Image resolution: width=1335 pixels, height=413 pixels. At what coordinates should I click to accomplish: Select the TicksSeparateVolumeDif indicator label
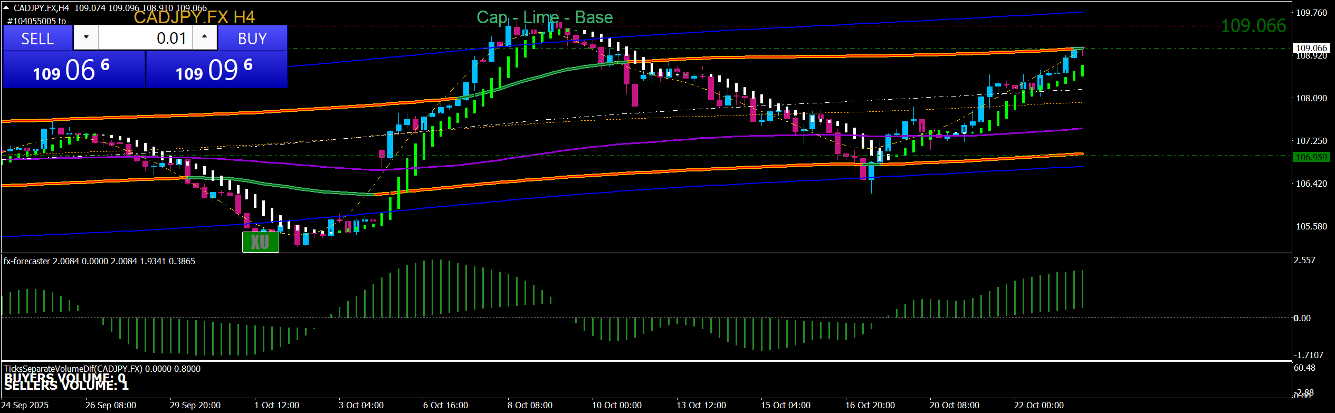pos(102,369)
